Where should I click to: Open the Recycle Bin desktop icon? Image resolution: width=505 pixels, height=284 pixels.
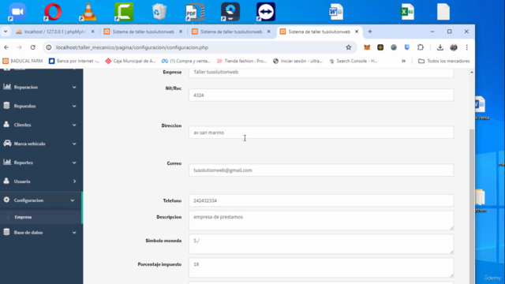[159, 12]
